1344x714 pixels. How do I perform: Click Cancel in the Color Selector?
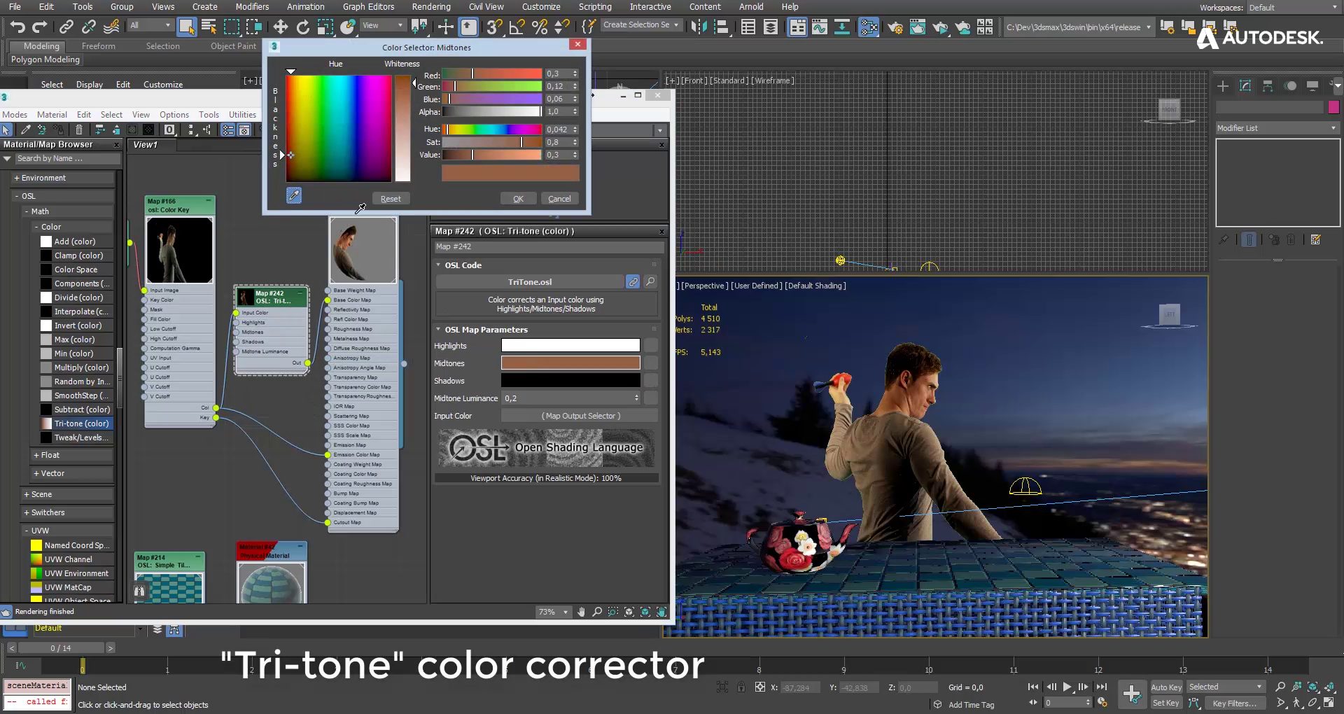coord(559,199)
